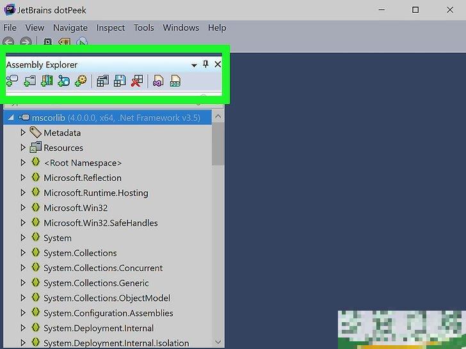Viewport: 466px width, 349px height.
Task: Expand the System.Collections.Generic namespace
Action: coord(23,283)
